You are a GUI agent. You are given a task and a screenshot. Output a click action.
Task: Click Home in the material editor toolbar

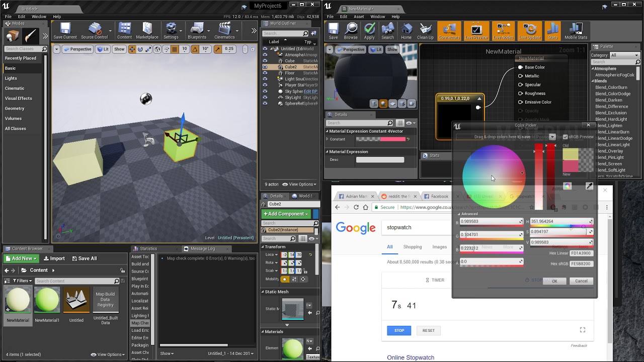(406, 31)
